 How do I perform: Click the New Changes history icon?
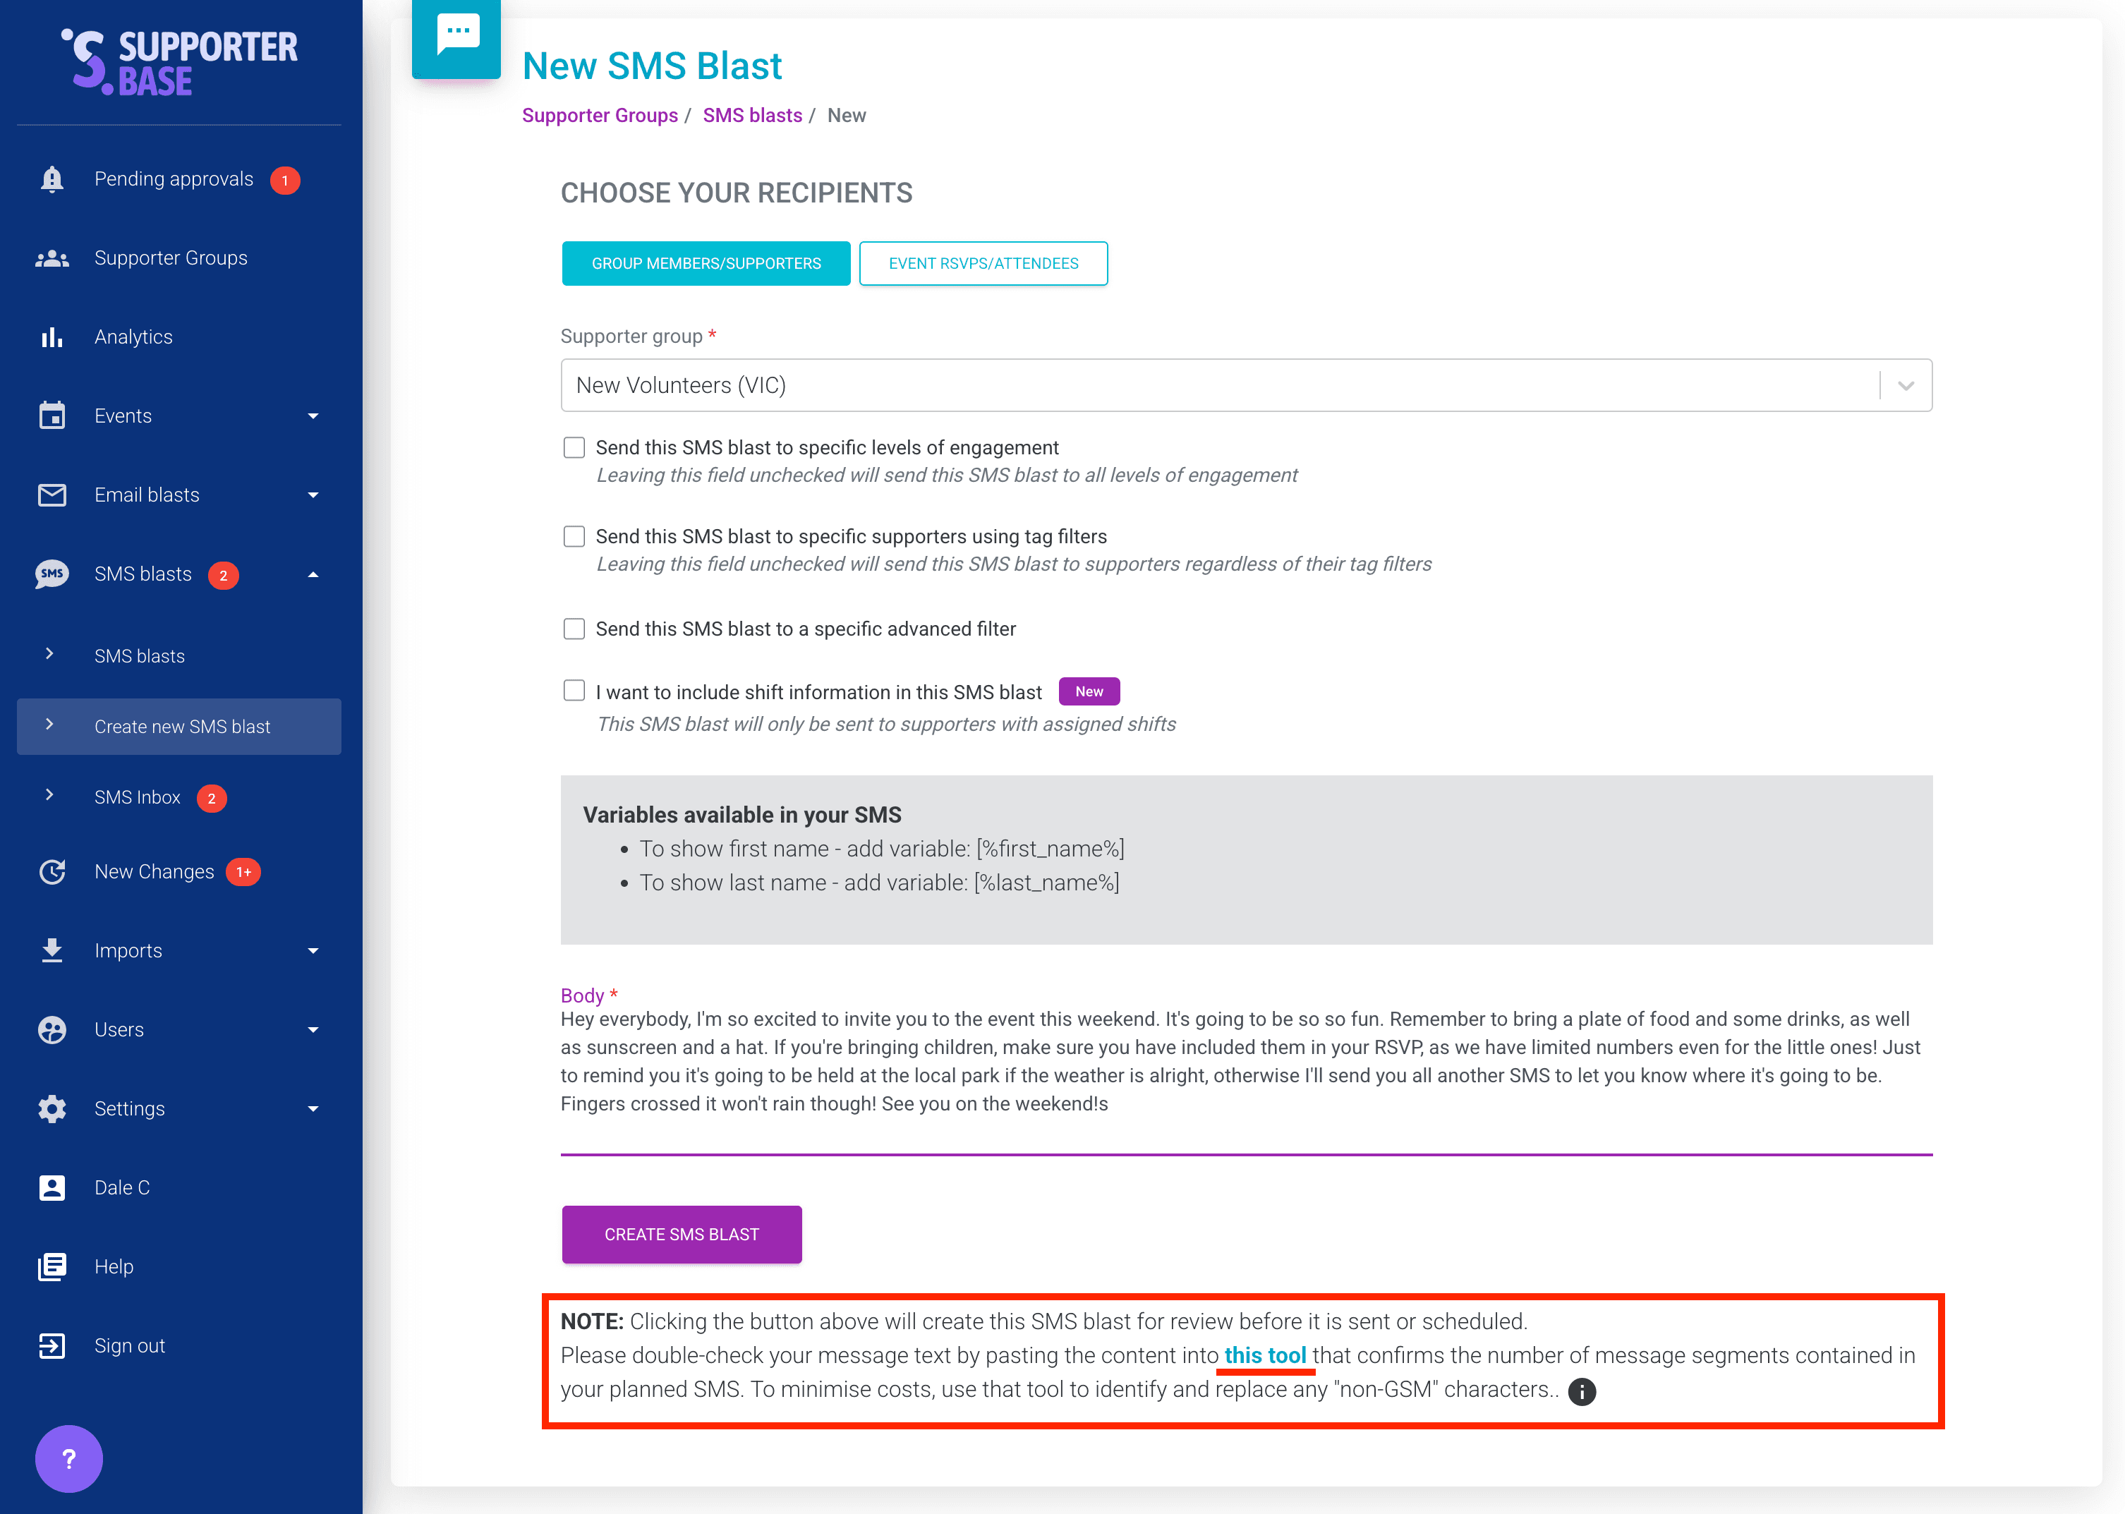click(52, 872)
